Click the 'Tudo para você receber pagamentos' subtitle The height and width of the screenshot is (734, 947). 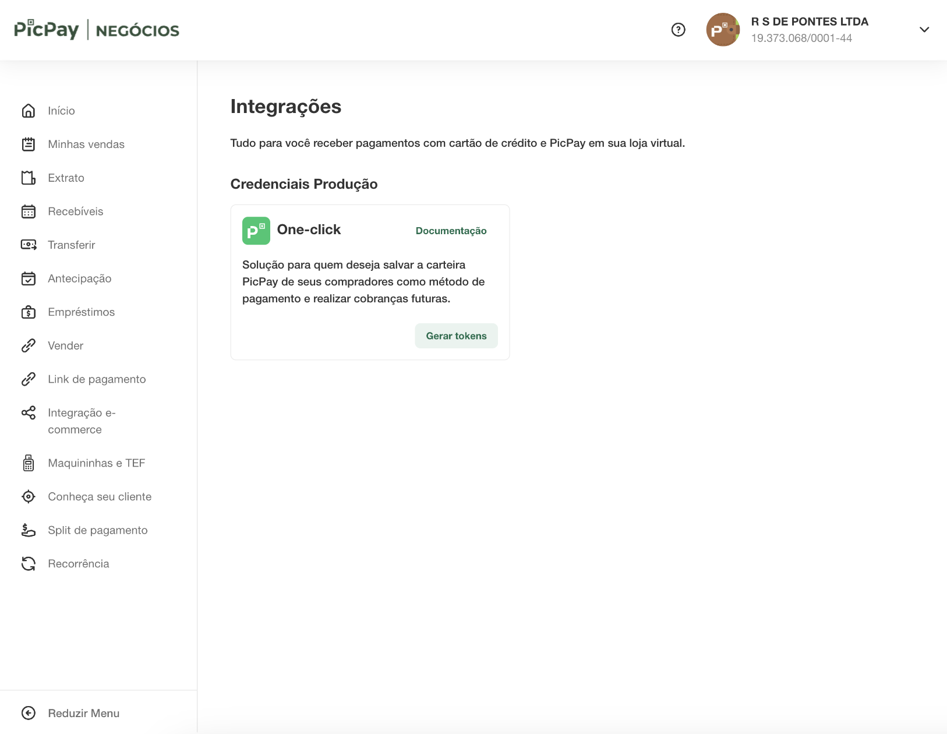point(458,143)
